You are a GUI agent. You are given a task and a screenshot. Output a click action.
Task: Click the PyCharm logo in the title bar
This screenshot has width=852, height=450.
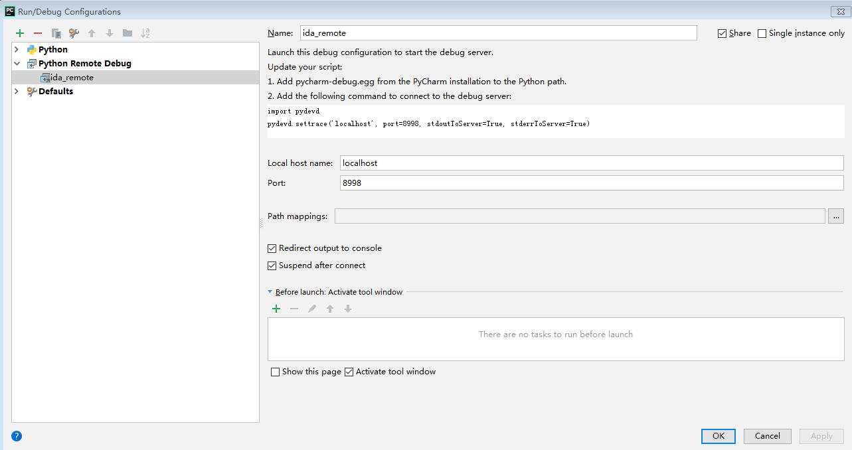click(10, 11)
